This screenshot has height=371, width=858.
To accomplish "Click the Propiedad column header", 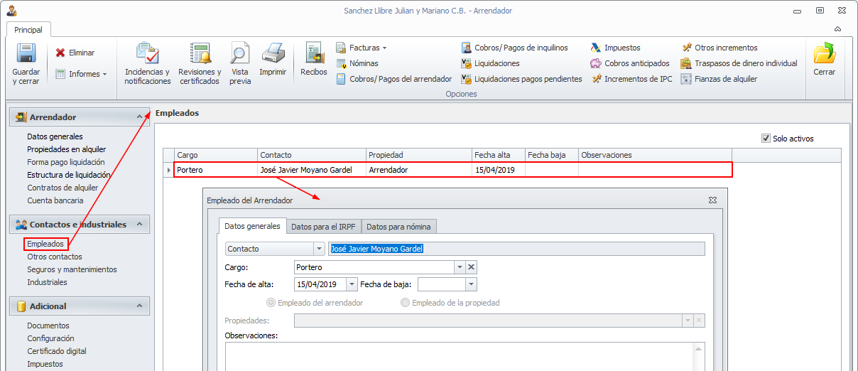I will pyautogui.click(x=418, y=155).
